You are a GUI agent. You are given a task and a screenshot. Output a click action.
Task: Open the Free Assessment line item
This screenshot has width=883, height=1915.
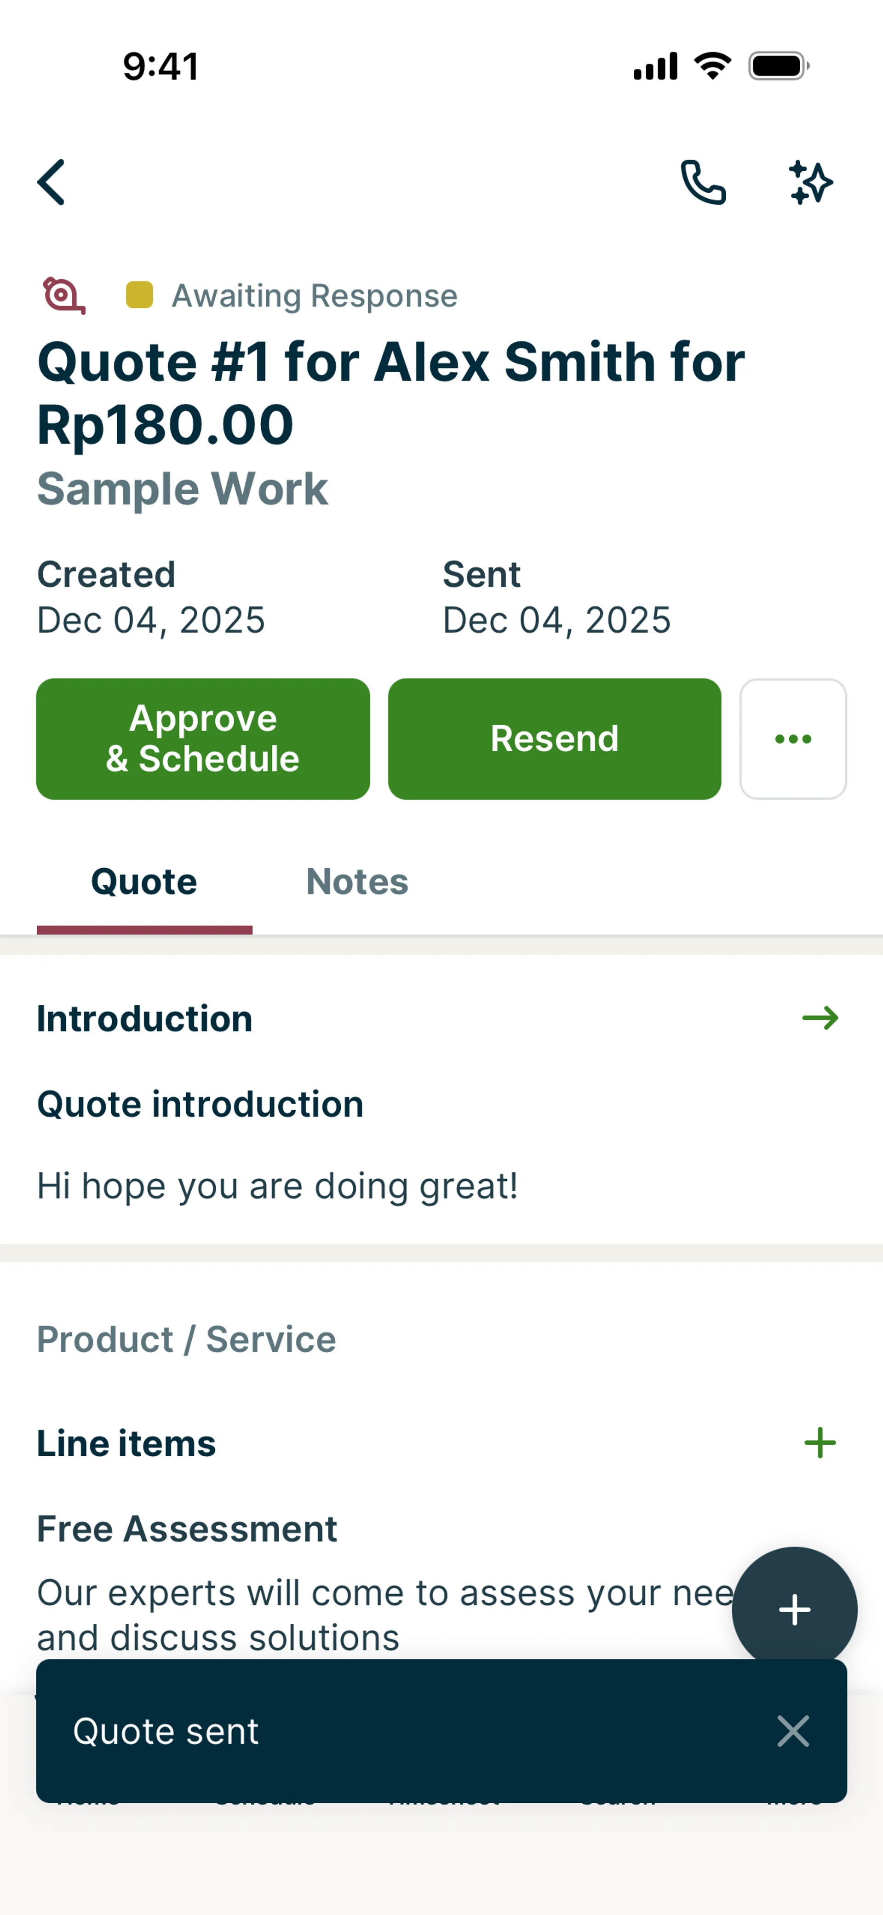(x=187, y=1529)
